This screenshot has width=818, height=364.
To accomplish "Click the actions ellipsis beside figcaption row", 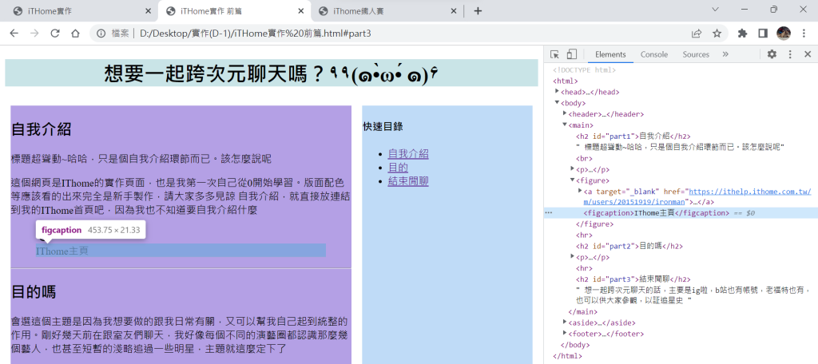I will coord(548,213).
